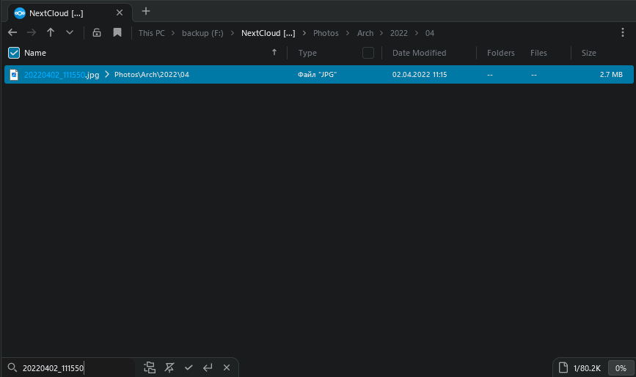Close the search bar with the X
Viewport: 636px width, 377px height.
pos(227,367)
